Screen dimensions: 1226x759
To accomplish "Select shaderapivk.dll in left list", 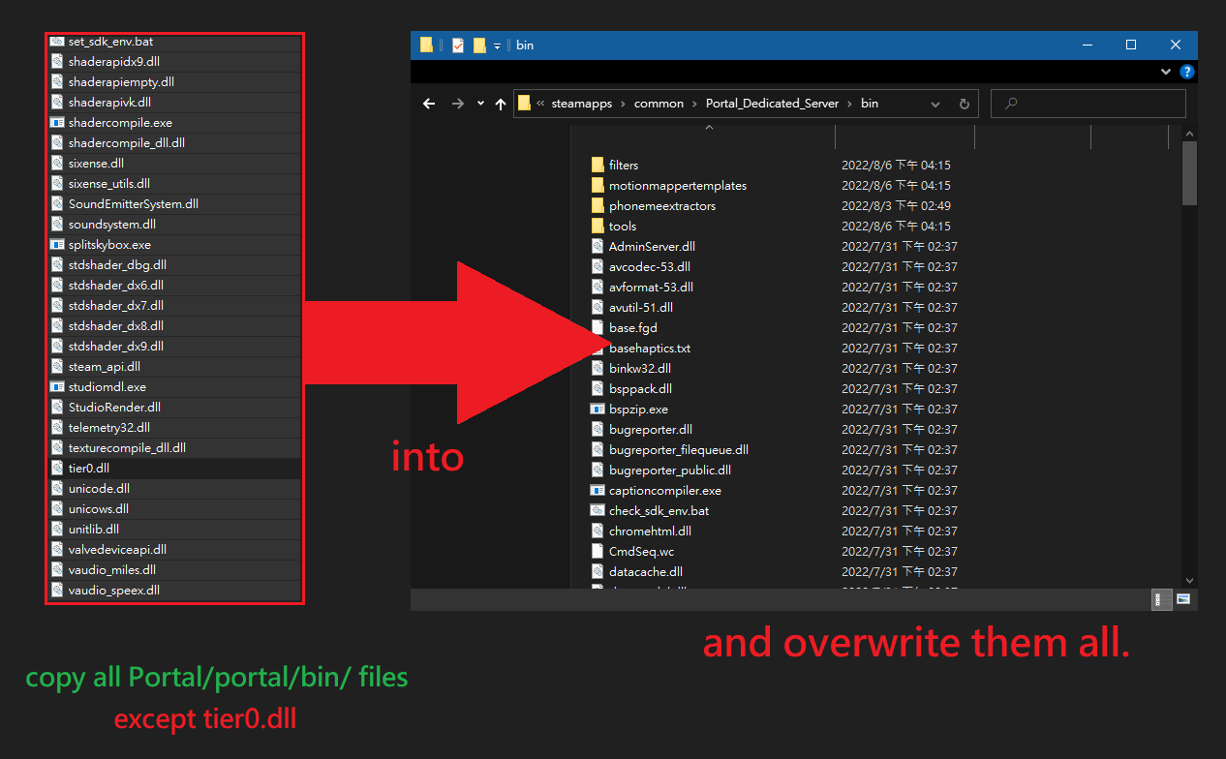I will click(x=174, y=102).
